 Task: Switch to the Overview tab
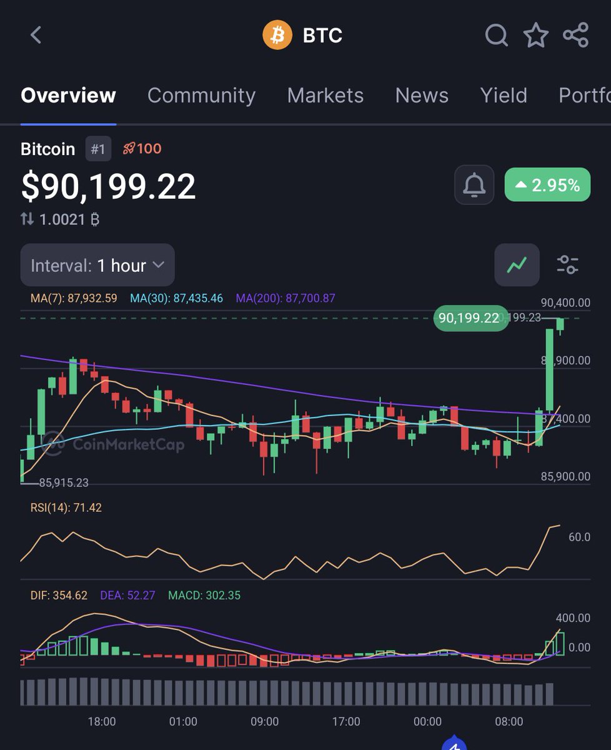coord(68,95)
